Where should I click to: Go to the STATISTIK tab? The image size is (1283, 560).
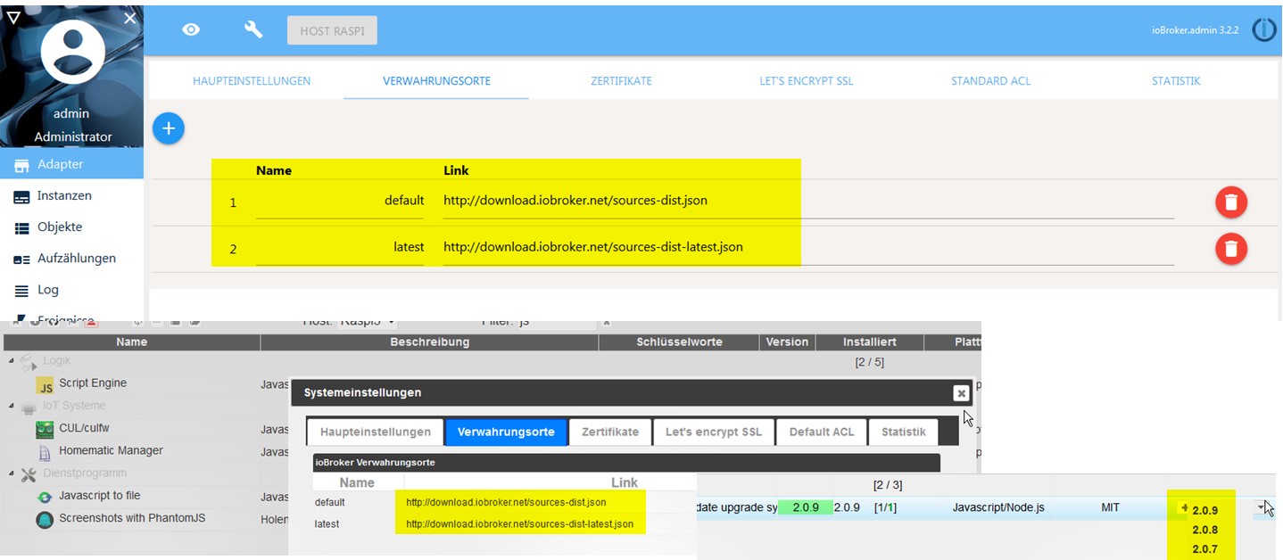pyautogui.click(x=1176, y=80)
